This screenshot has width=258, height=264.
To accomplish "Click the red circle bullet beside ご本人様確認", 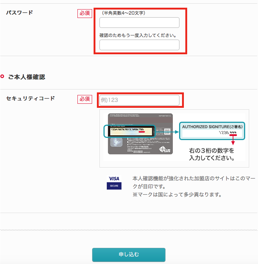I will (x=2, y=76).
